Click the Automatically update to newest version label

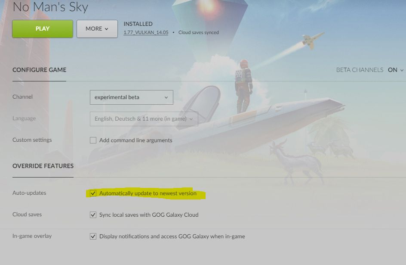click(148, 193)
